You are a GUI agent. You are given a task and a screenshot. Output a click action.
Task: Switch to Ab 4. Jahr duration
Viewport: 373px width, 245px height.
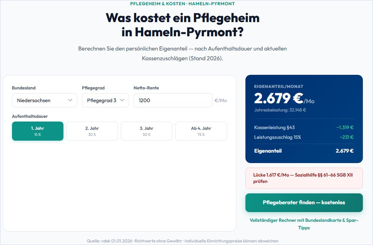201,131
